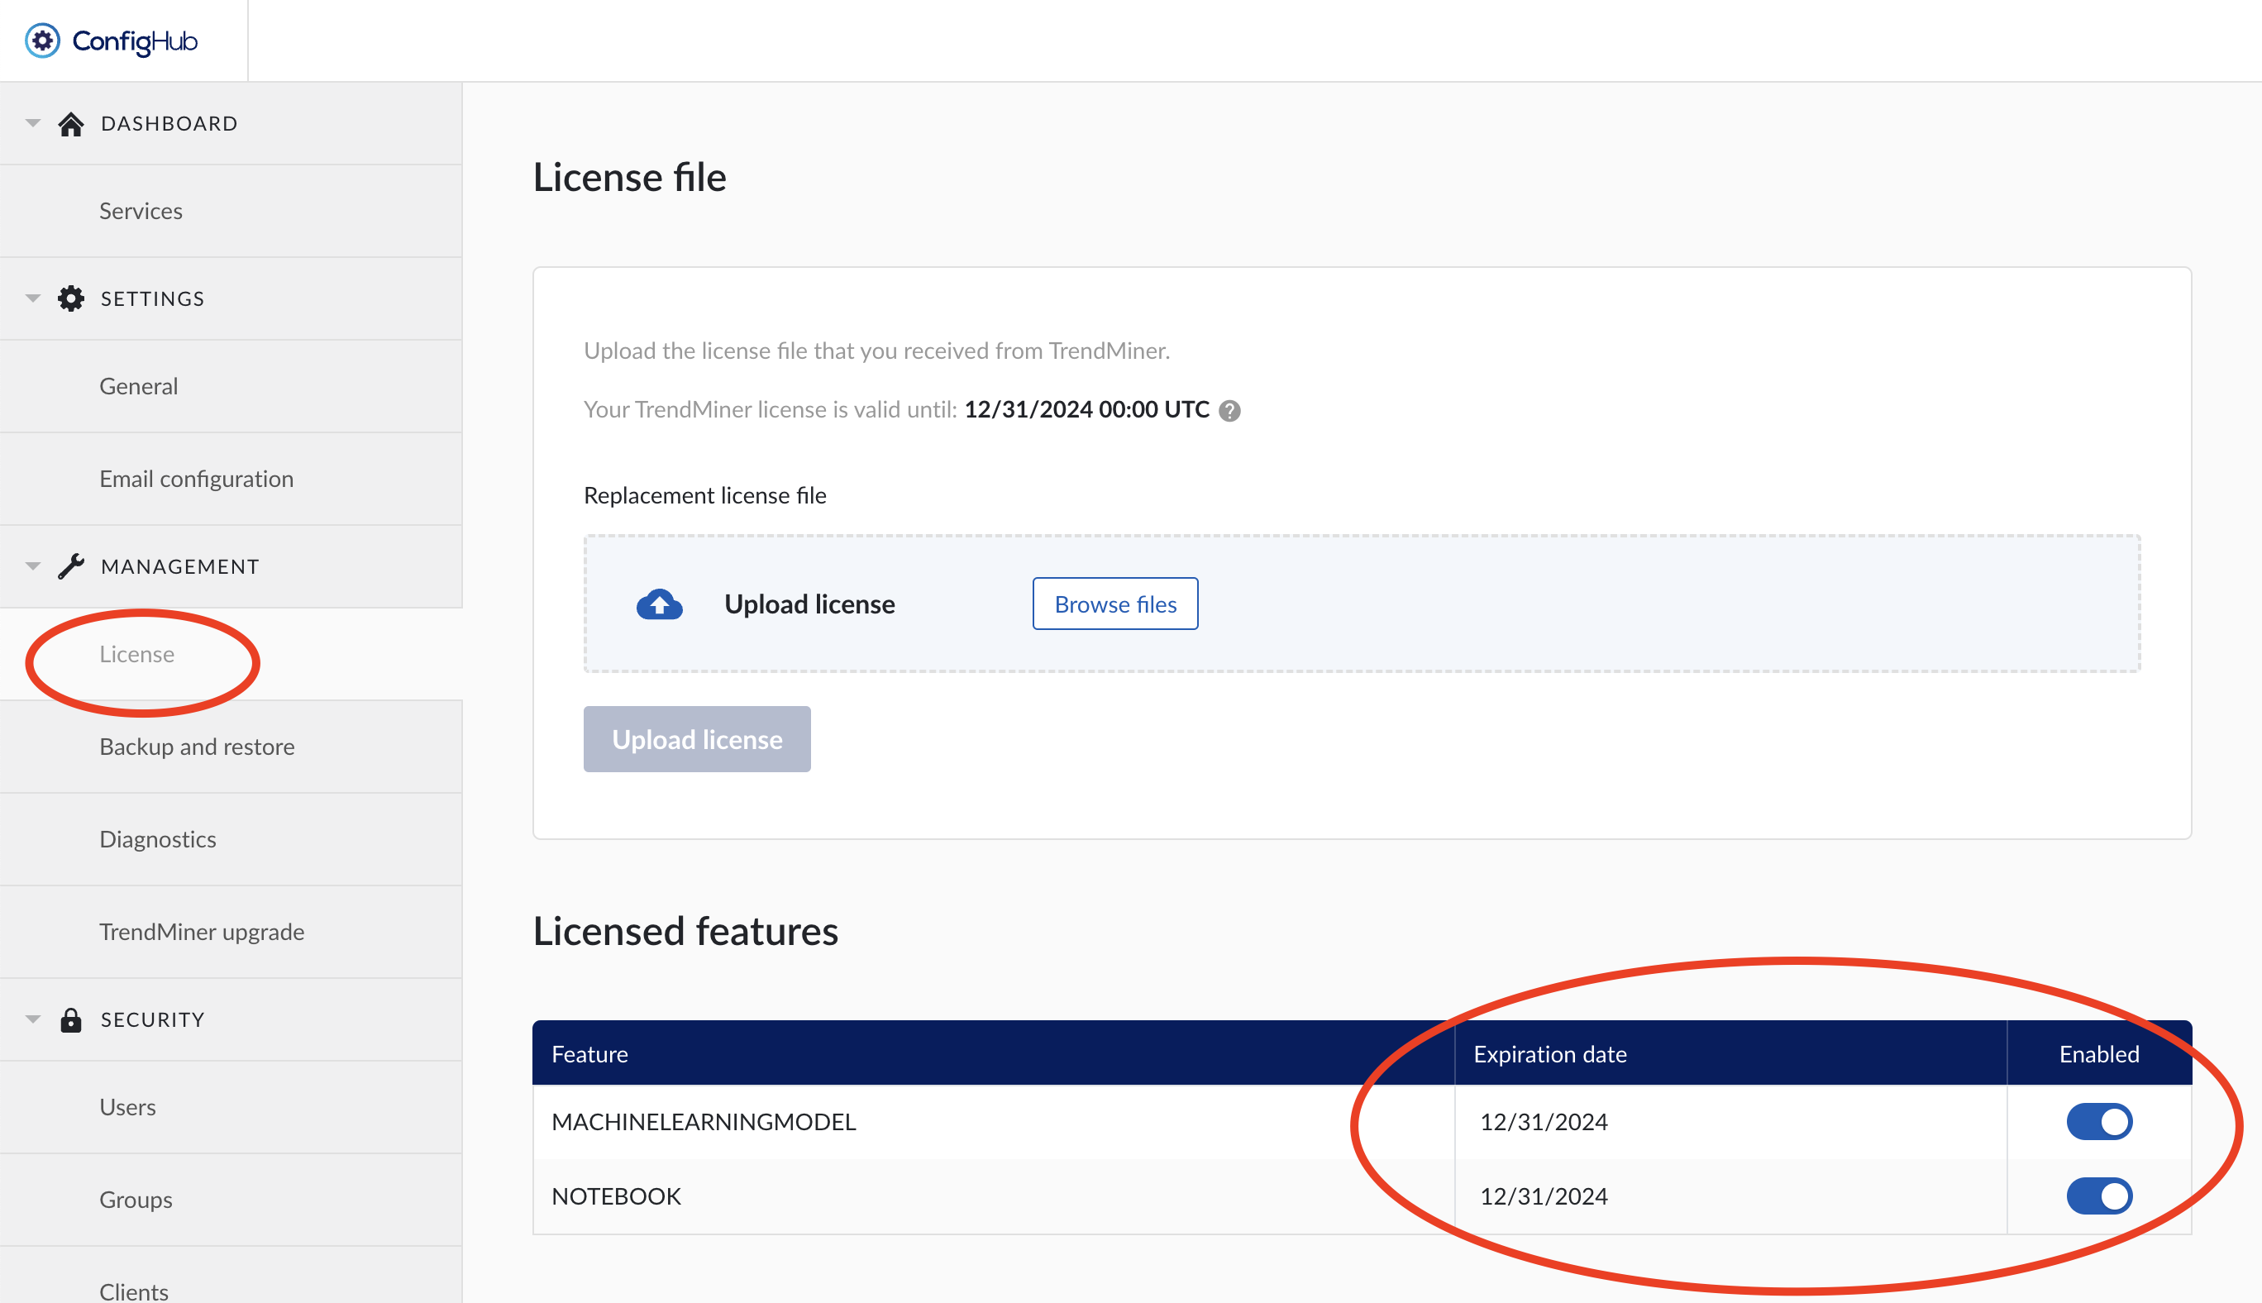
Task: Click the Management wrench icon
Action: (x=71, y=566)
